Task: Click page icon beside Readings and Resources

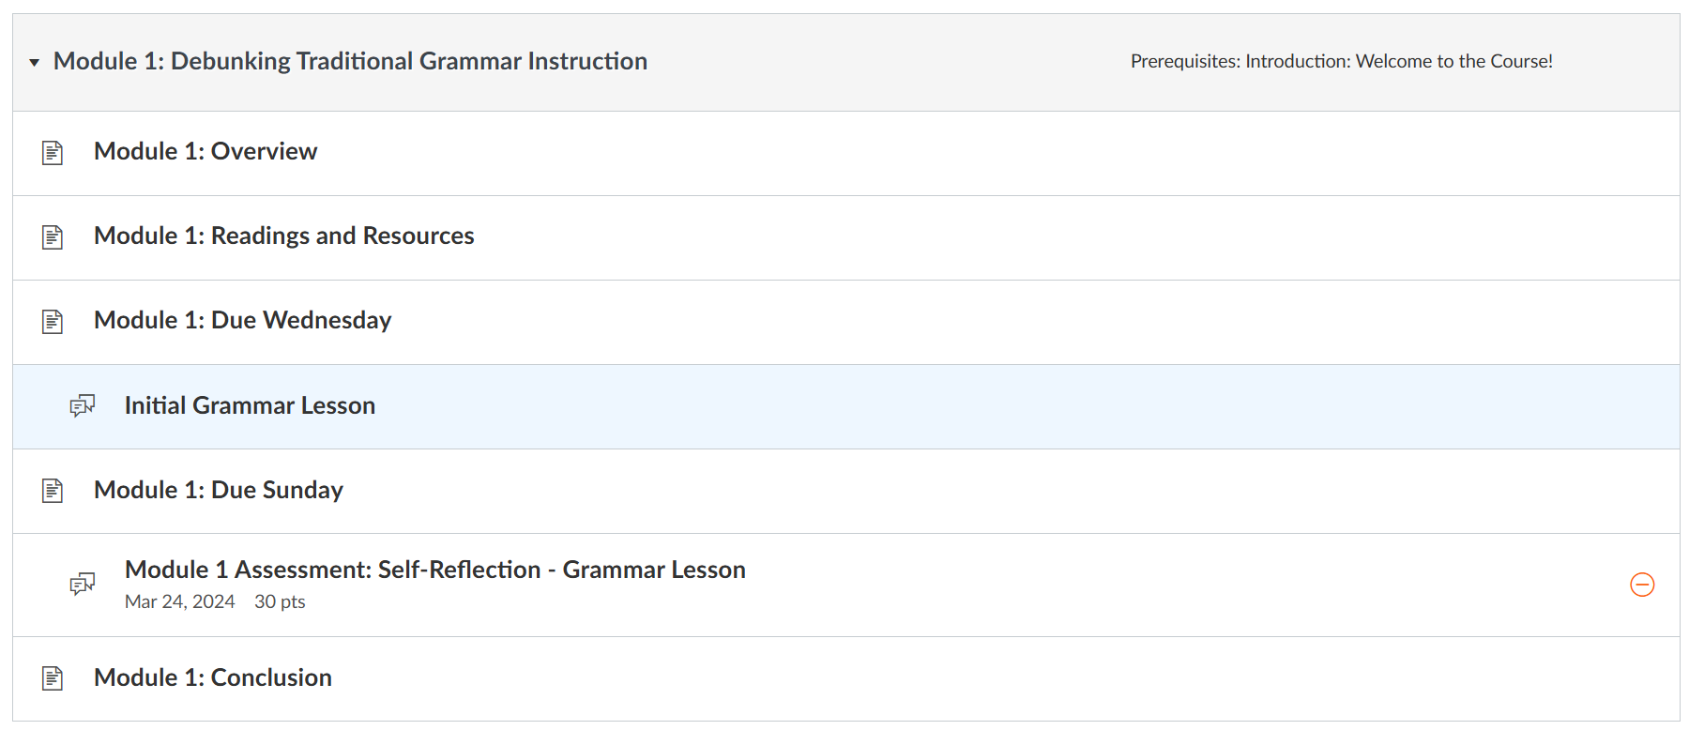Action: 53,237
